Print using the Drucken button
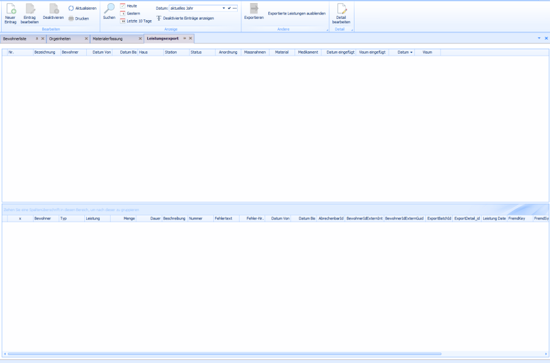The height and width of the screenshot is (363, 550). tap(79, 18)
